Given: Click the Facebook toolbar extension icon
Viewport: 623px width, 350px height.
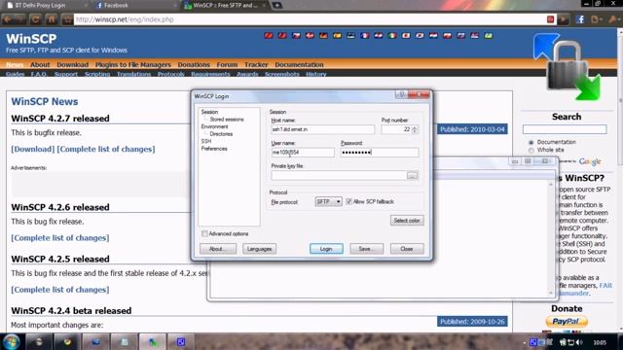Looking at the screenshot, I should tap(580, 19).
